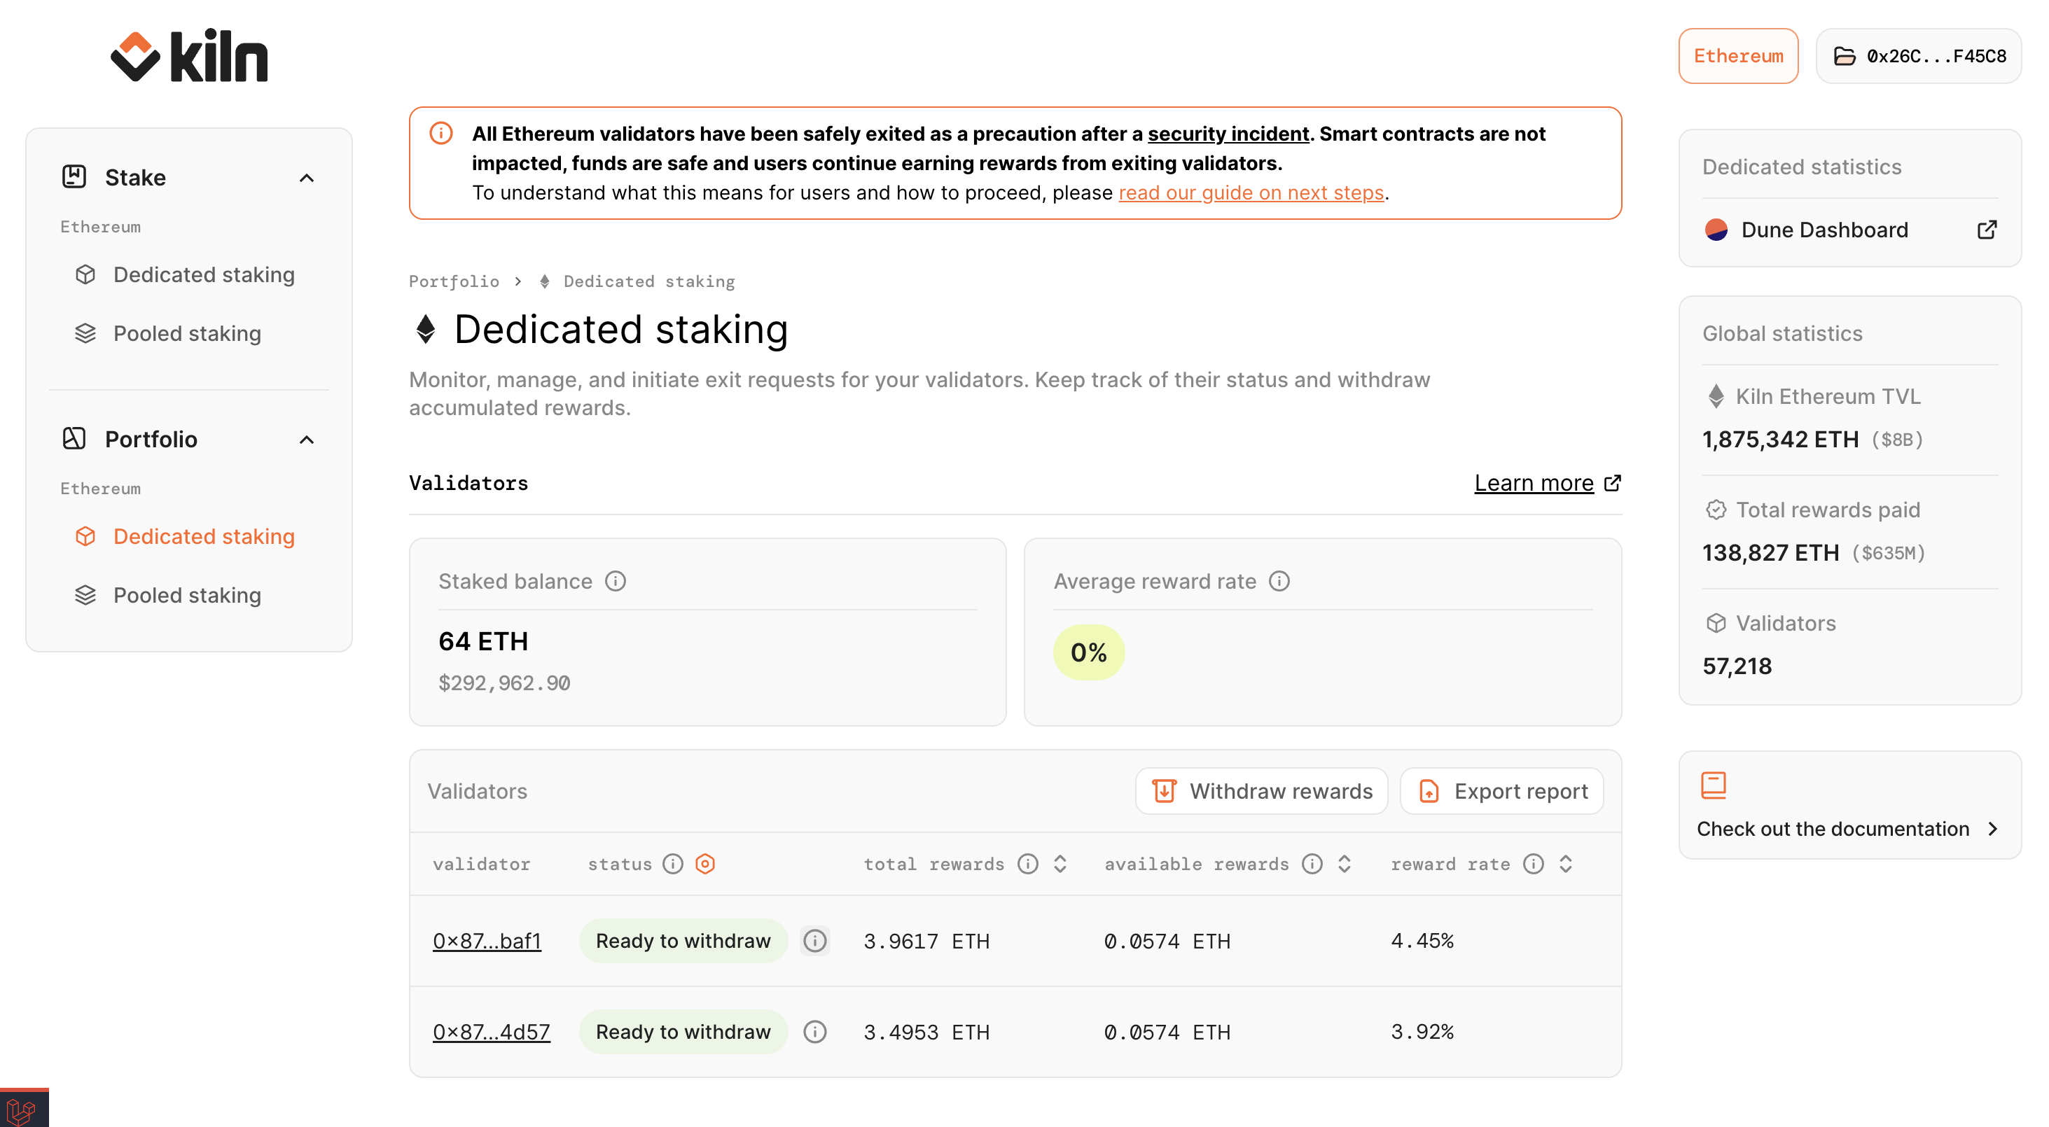Image resolution: width=2049 pixels, height=1127 pixels.
Task: Open external link icon for Dune Dashboard
Action: click(x=1986, y=230)
